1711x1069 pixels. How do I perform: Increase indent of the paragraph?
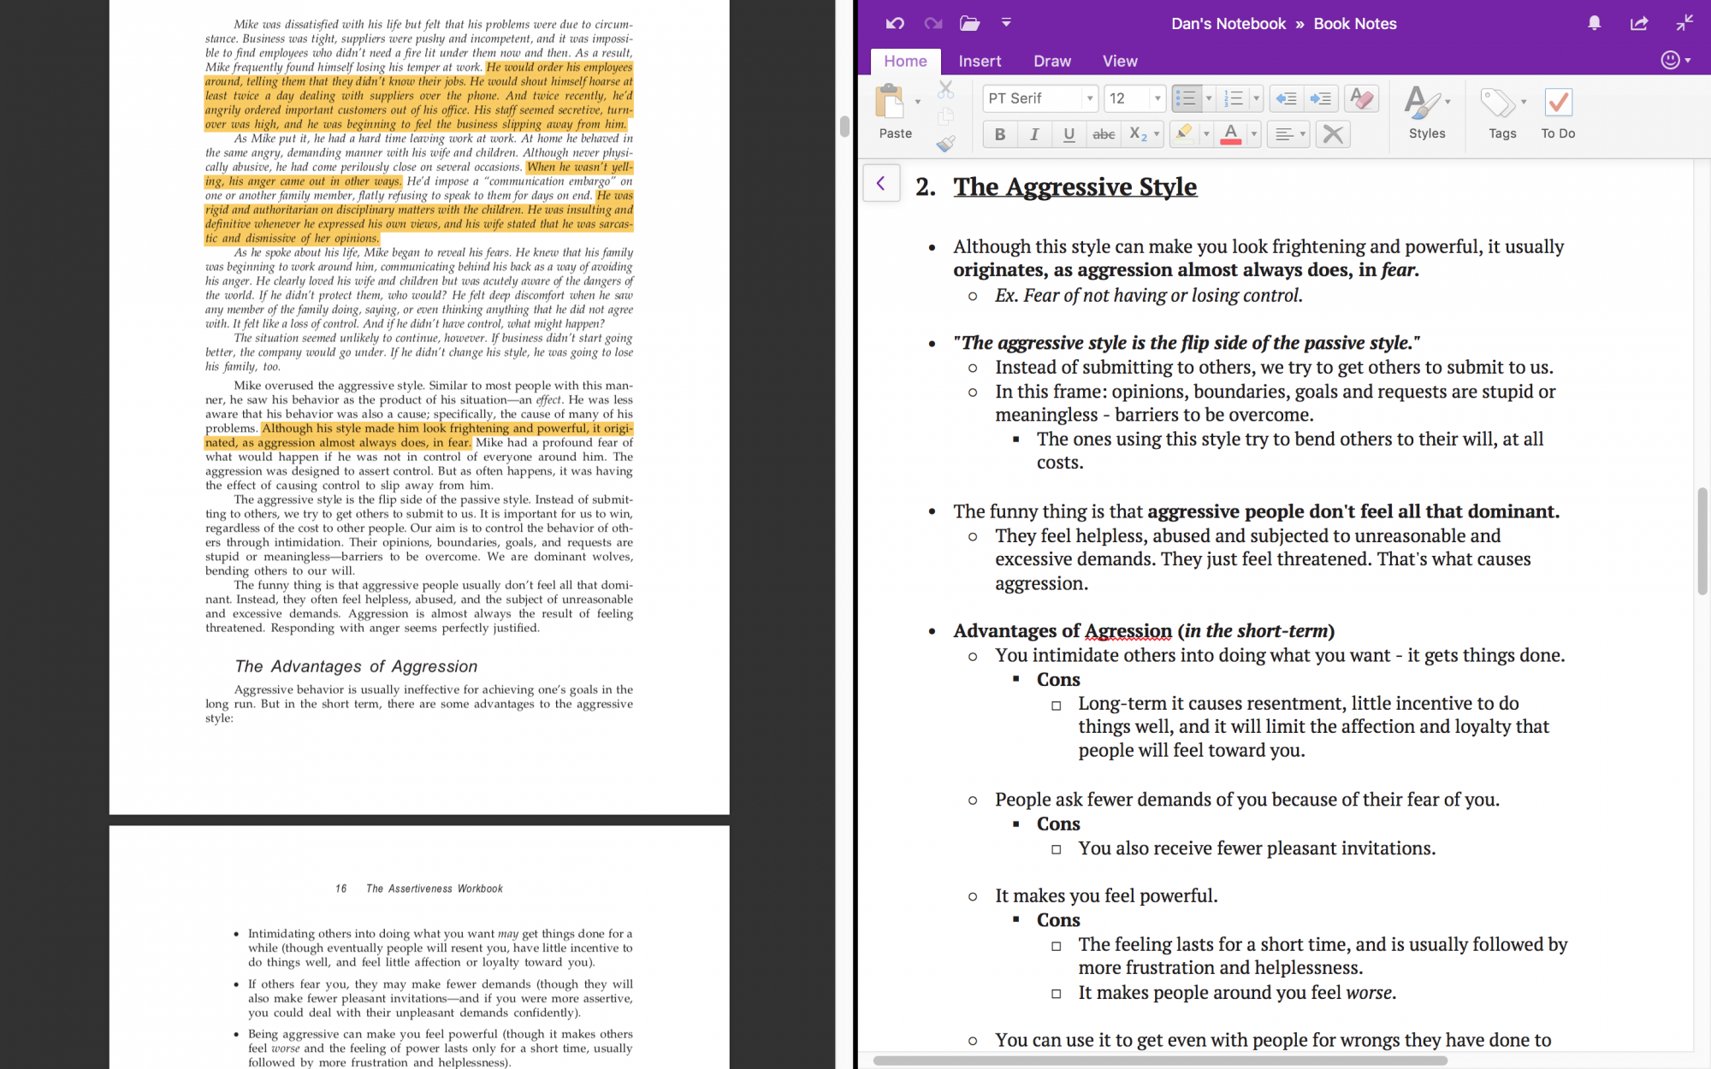[x=1320, y=98]
